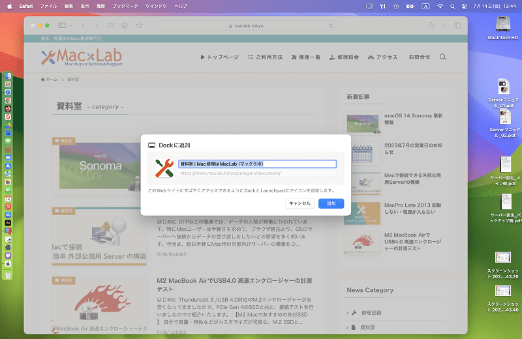Click the wrench and screwdriver app icon
The height and width of the screenshot is (339, 522).
[x=164, y=168]
